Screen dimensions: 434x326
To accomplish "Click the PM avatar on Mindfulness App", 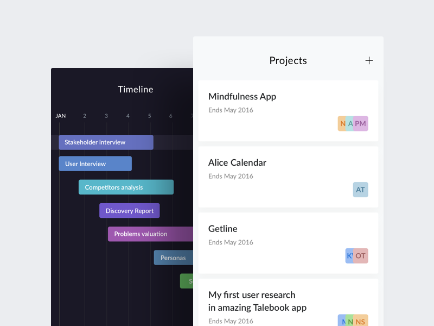I will pyautogui.click(x=361, y=124).
